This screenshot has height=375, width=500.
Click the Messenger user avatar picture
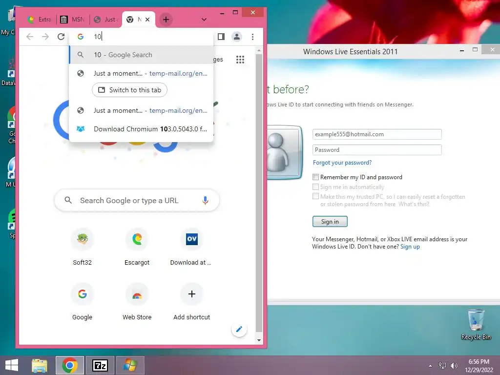pyautogui.click(x=284, y=152)
